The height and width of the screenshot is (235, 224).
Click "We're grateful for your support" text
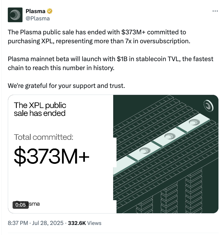66,85
